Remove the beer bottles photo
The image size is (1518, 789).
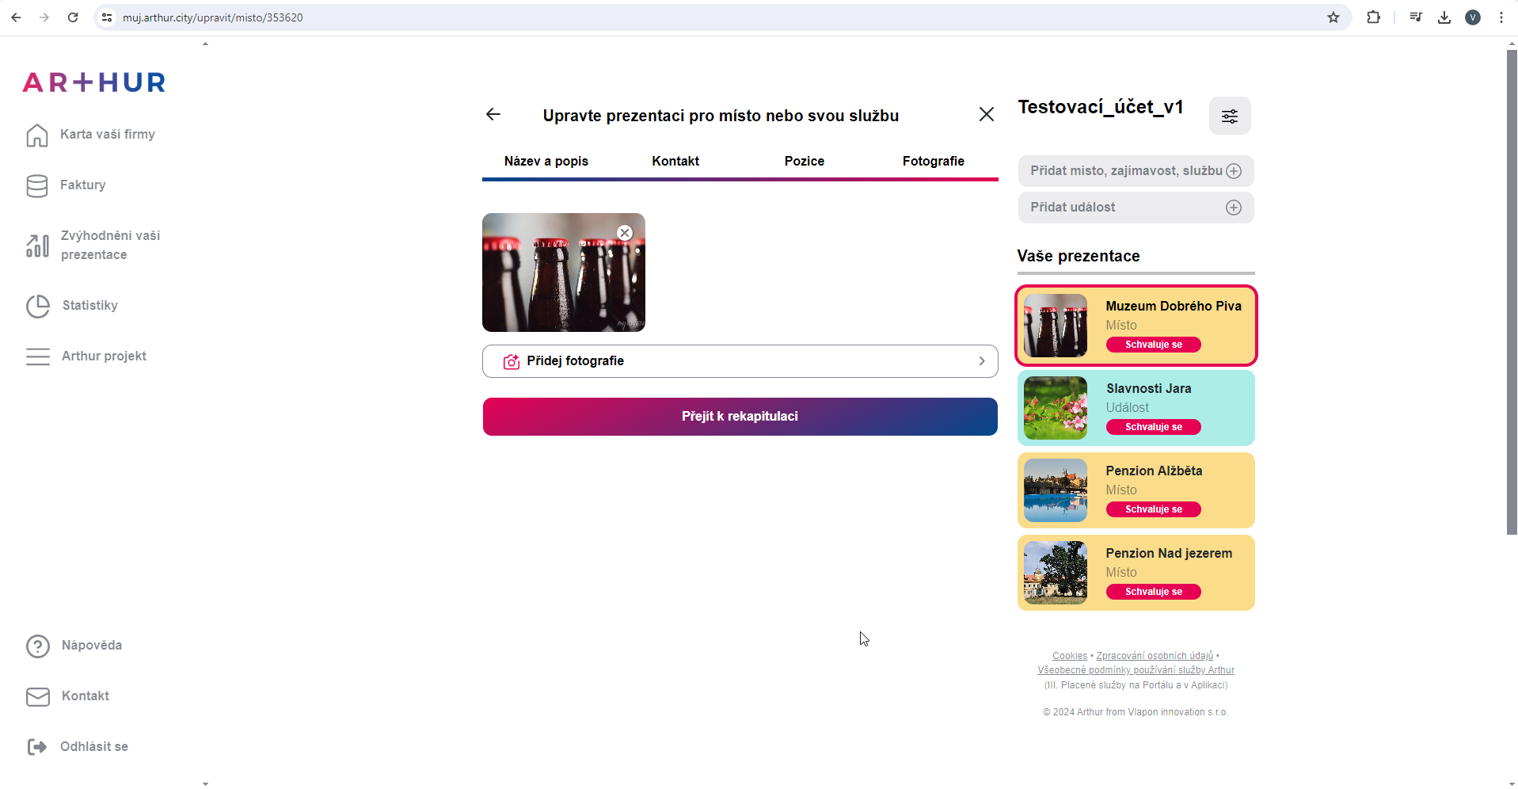625,233
